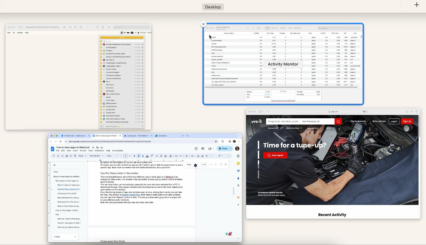Click the redo icon in Docs toolbar

62,156
